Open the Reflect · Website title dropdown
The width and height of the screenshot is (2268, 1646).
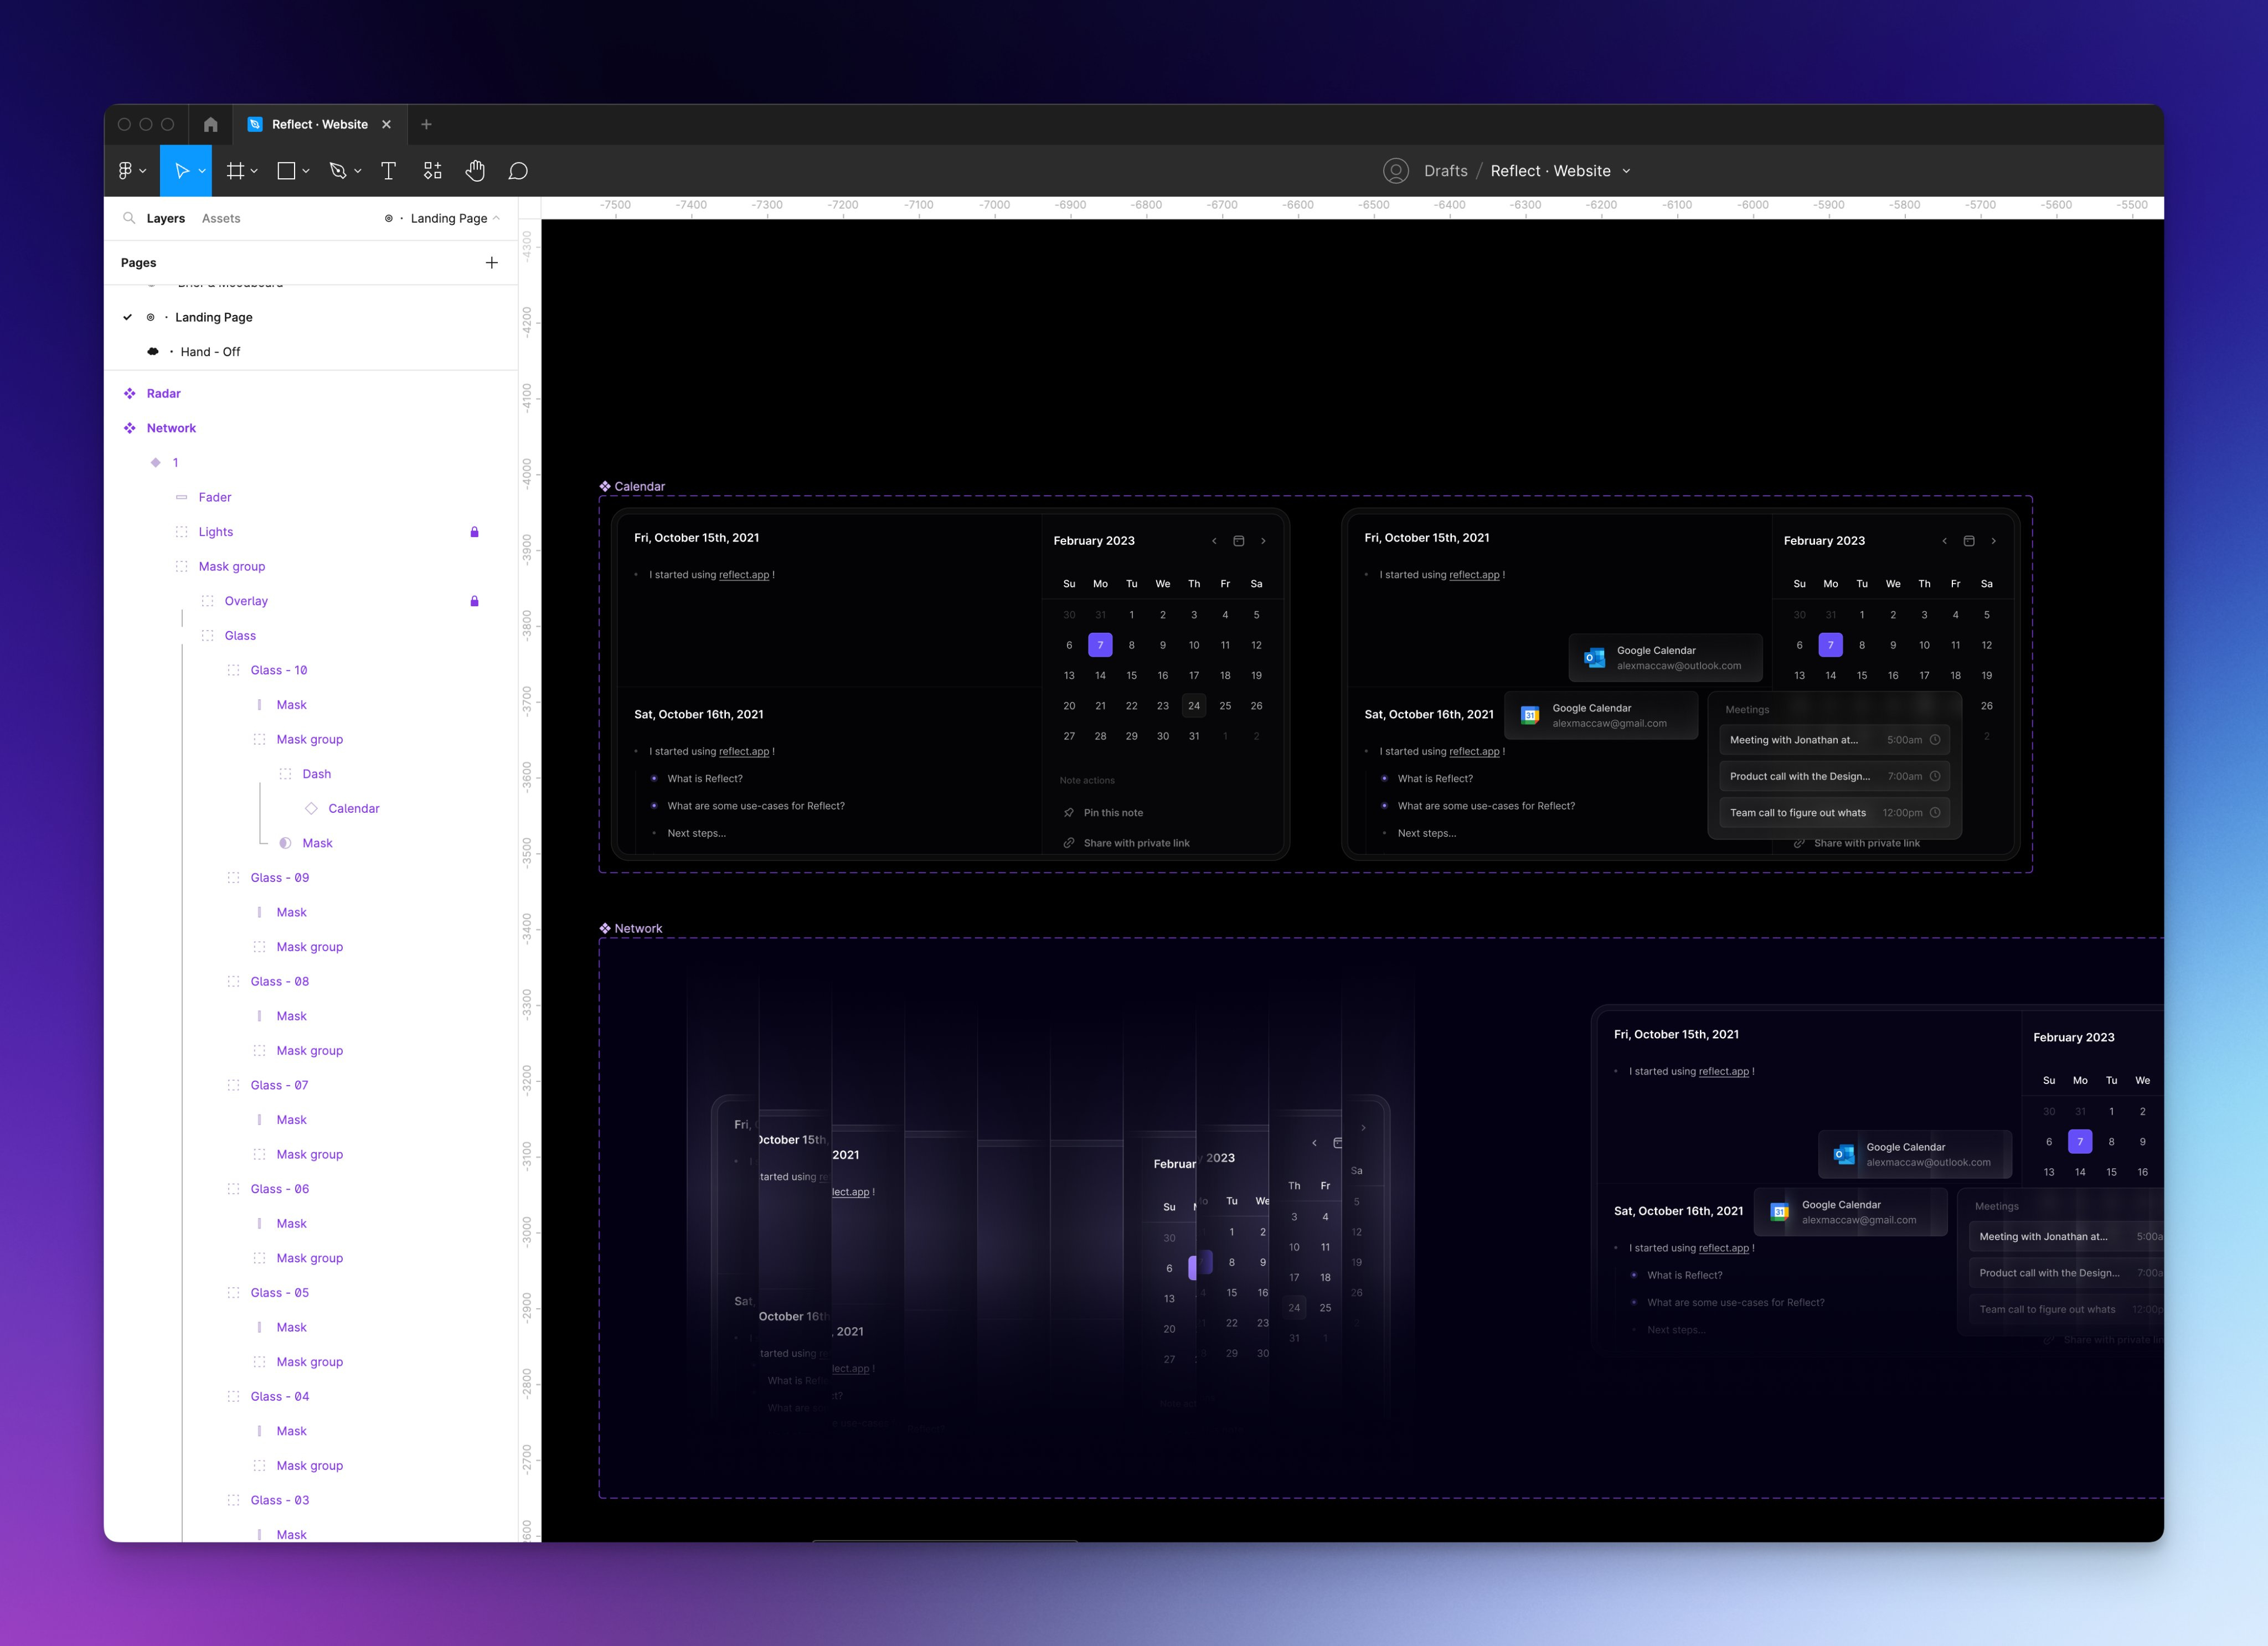1627,170
